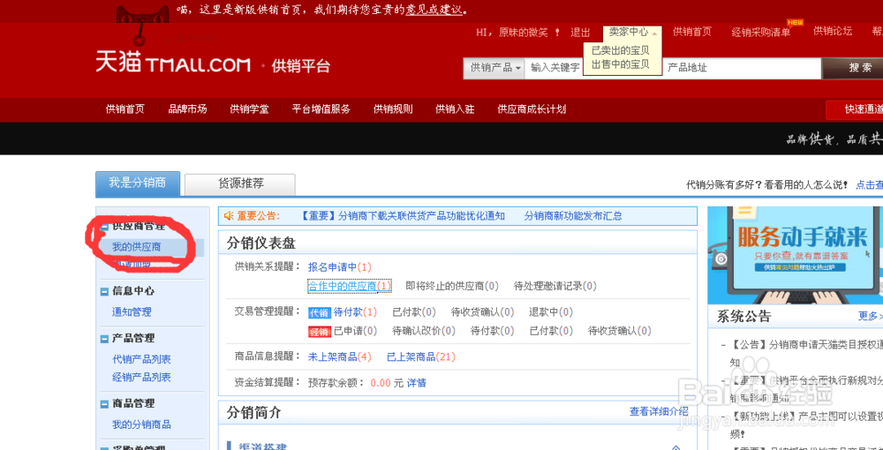Click the 产品地址 input field
The image size is (883, 450).
point(741,68)
